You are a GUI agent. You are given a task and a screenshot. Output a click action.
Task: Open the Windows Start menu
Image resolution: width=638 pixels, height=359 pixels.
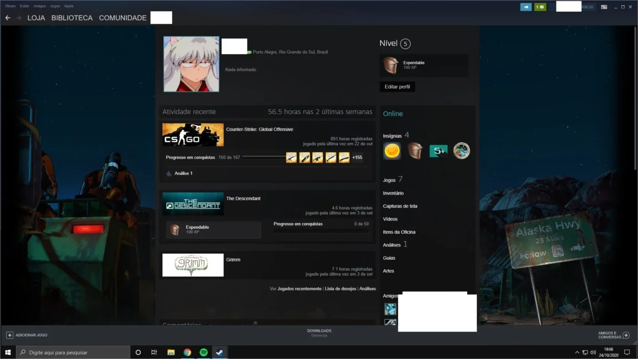(8, 352)
